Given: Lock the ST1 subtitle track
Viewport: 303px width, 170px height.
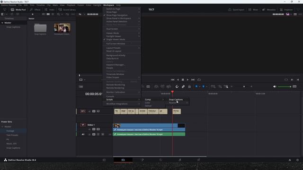Looking at the screenshot, I should click(89, 111).
